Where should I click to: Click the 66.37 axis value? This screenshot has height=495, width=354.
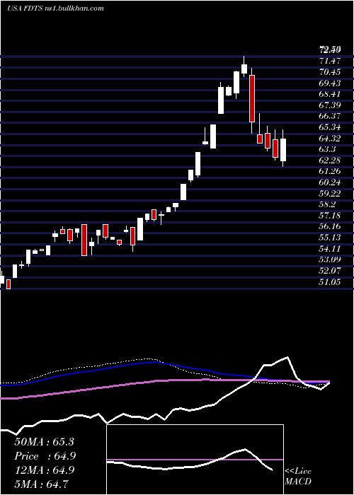[x=330, y=116]
